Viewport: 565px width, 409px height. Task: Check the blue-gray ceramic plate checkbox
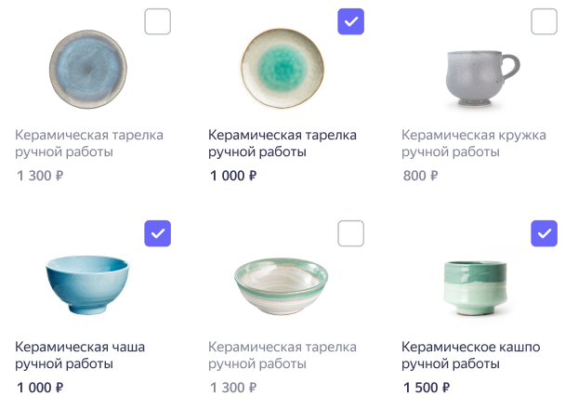coord(157,21)
